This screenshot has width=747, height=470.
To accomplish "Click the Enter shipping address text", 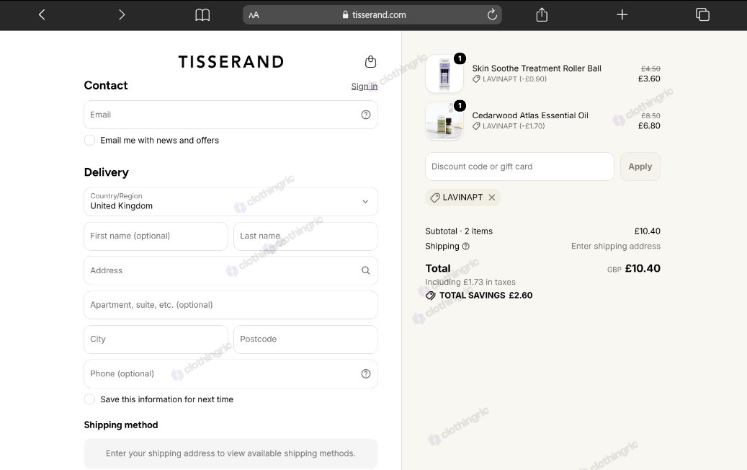I will tap(615, 246).
